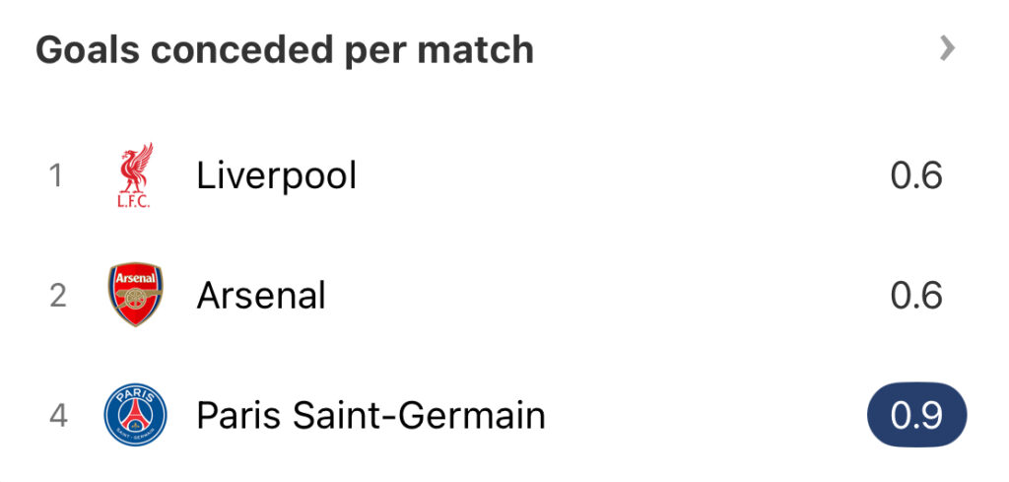
Task: Click the word Goals in the heading
Action: click(88, 49)
